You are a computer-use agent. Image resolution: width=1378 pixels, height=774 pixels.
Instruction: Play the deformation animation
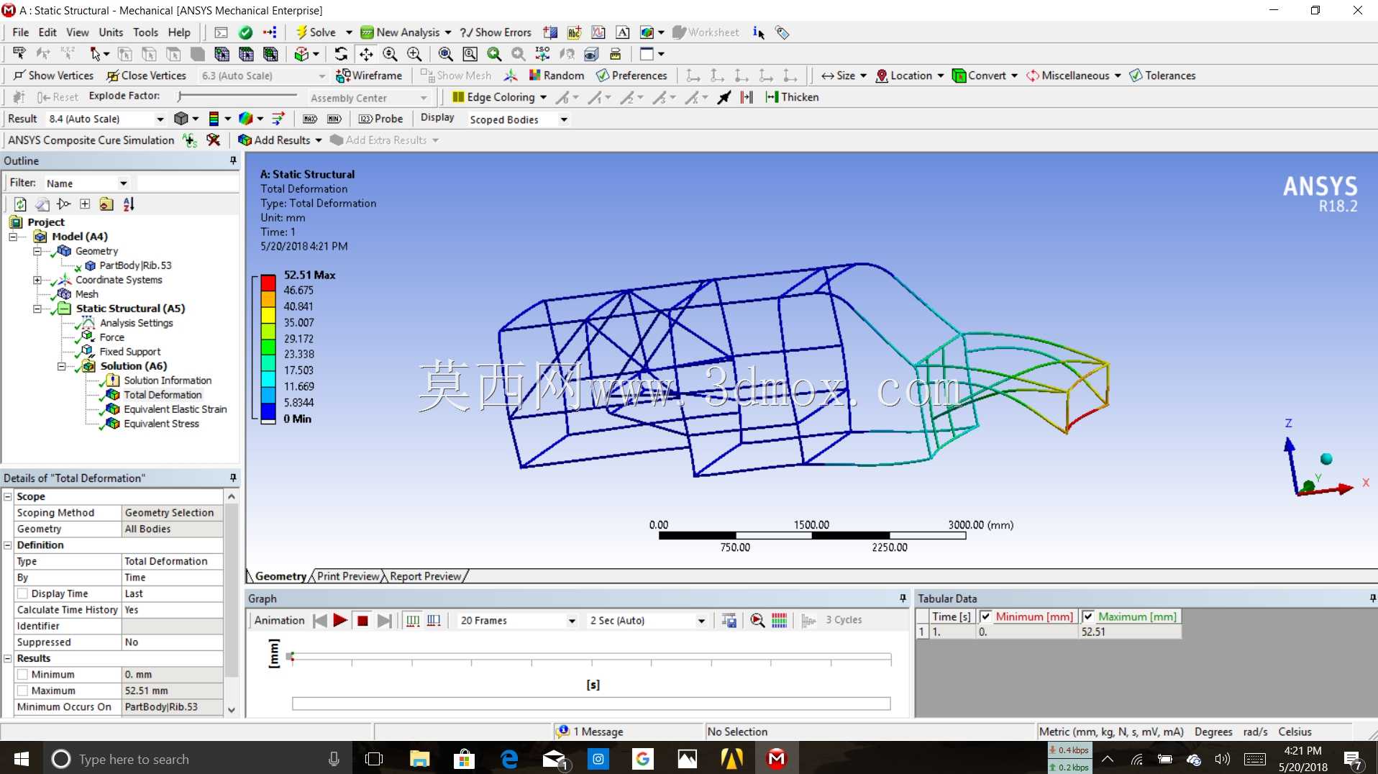[x=340, y=621]
